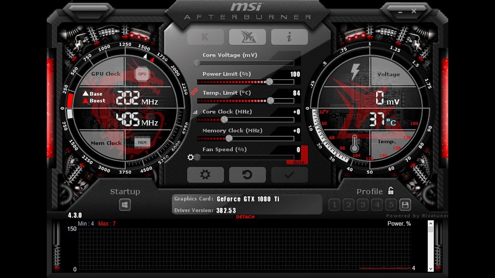Click the Power Limit slider handle
Screen dimensions: 495x278
[x=270, y=82]
